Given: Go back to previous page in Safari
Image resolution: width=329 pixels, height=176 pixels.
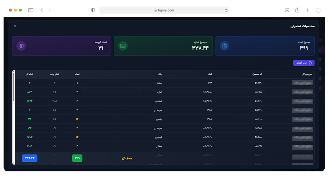Looking at the screenshot, I should 41,10.
